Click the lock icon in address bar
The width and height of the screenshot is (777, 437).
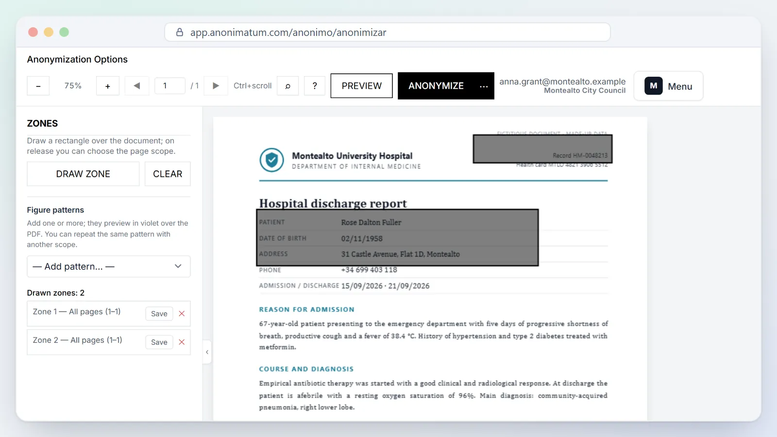tap(180, 32)
